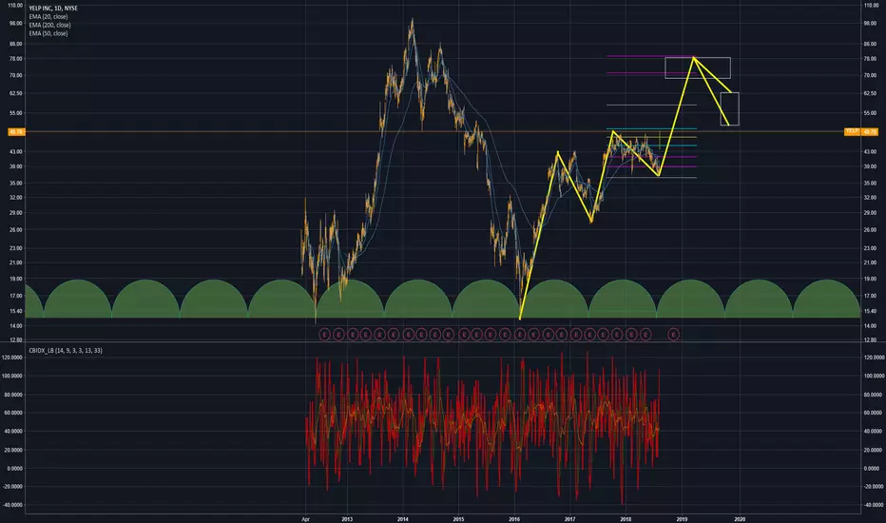The width and height of the screenshot is (886, 523).
Task: Click the 2018 label on time axis
Action: pyautogui.click(x=626, y=519)
